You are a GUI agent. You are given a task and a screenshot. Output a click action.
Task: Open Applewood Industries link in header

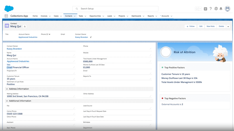(28, 37)
